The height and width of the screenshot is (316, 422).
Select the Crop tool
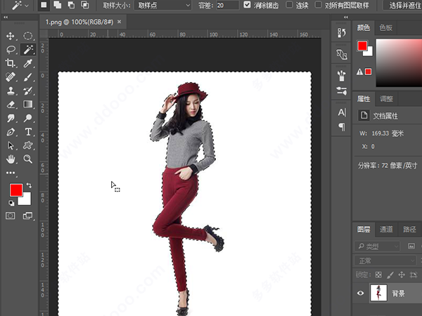(11, 63)
